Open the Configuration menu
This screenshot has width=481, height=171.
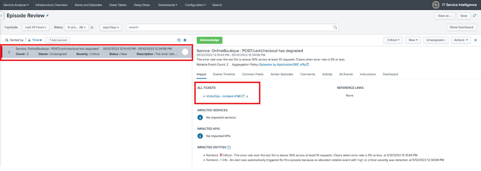[x=195, y=5]
